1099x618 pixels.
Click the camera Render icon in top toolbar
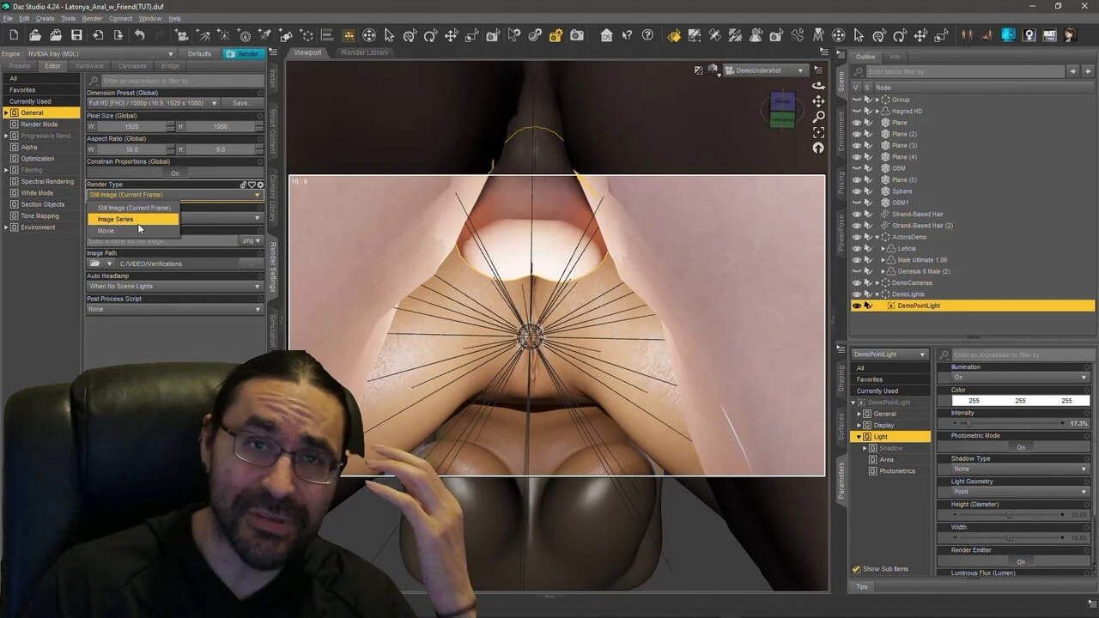pos(577,35)
